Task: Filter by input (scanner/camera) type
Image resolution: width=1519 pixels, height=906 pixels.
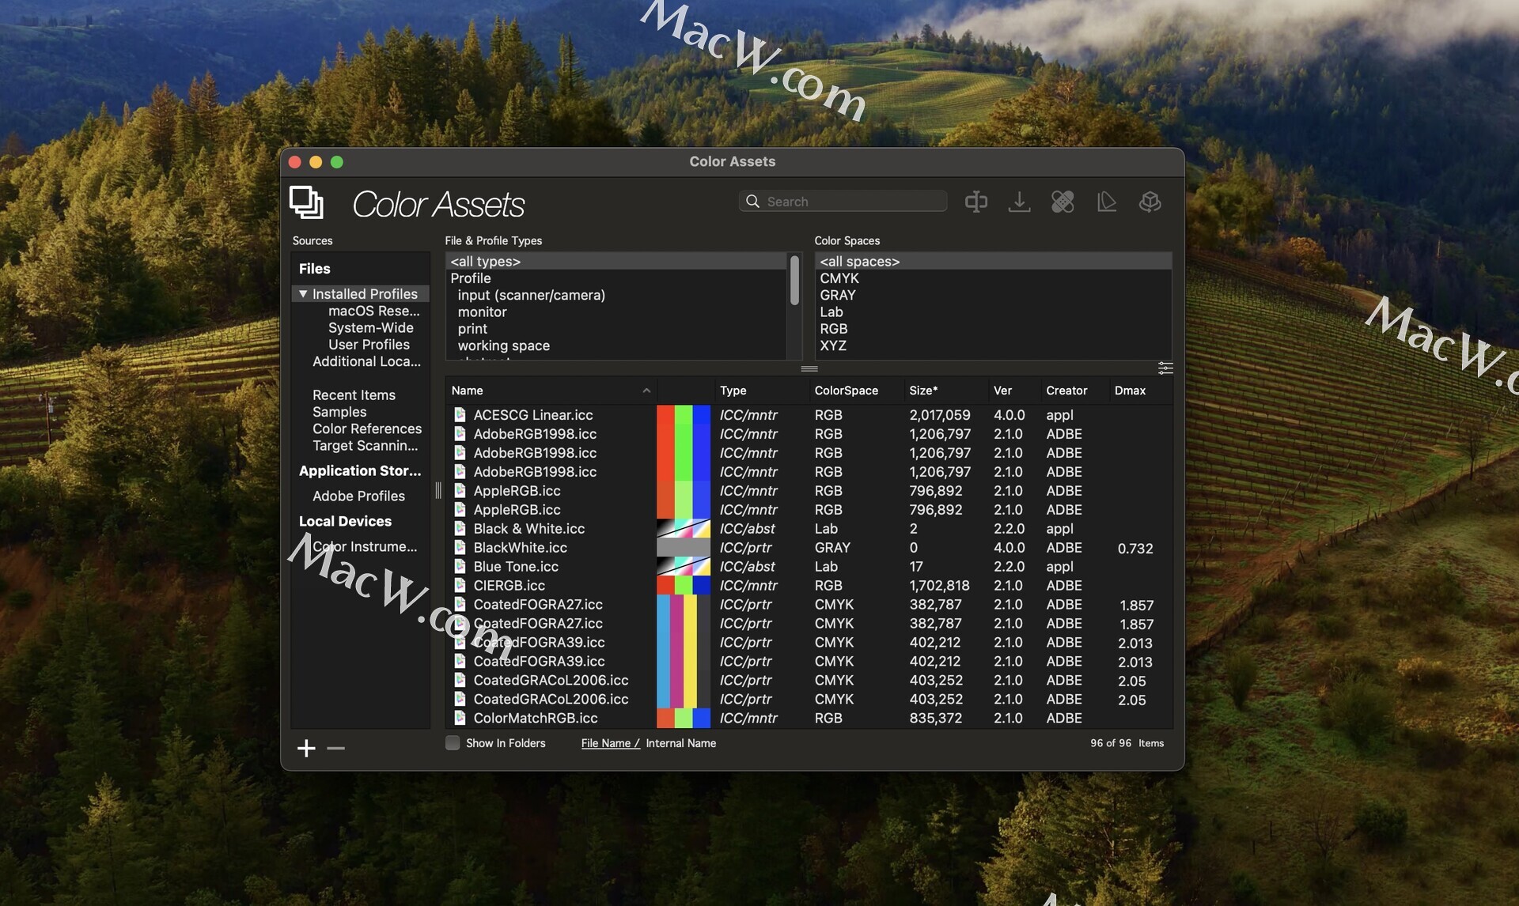Action: point(531,295)
